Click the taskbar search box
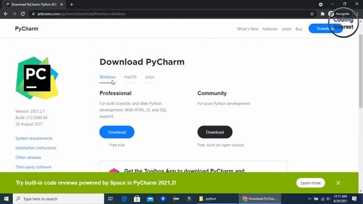The width and height of the screenshot is (363, 204). tap(58, 199)
